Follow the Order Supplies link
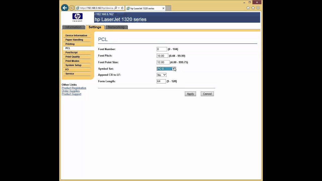The height and width of the screenshot is (181, 322). coord(71,91)
